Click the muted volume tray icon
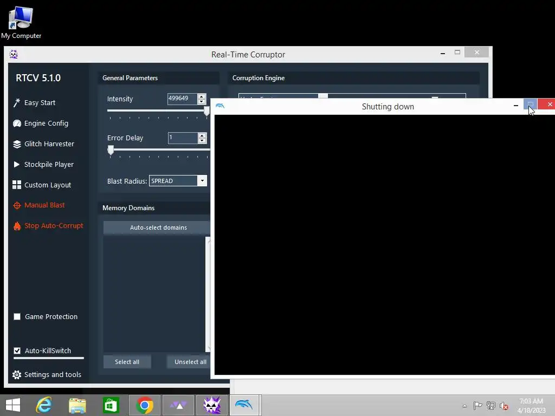Screen dimensions: 555x416 pos(504,406)
